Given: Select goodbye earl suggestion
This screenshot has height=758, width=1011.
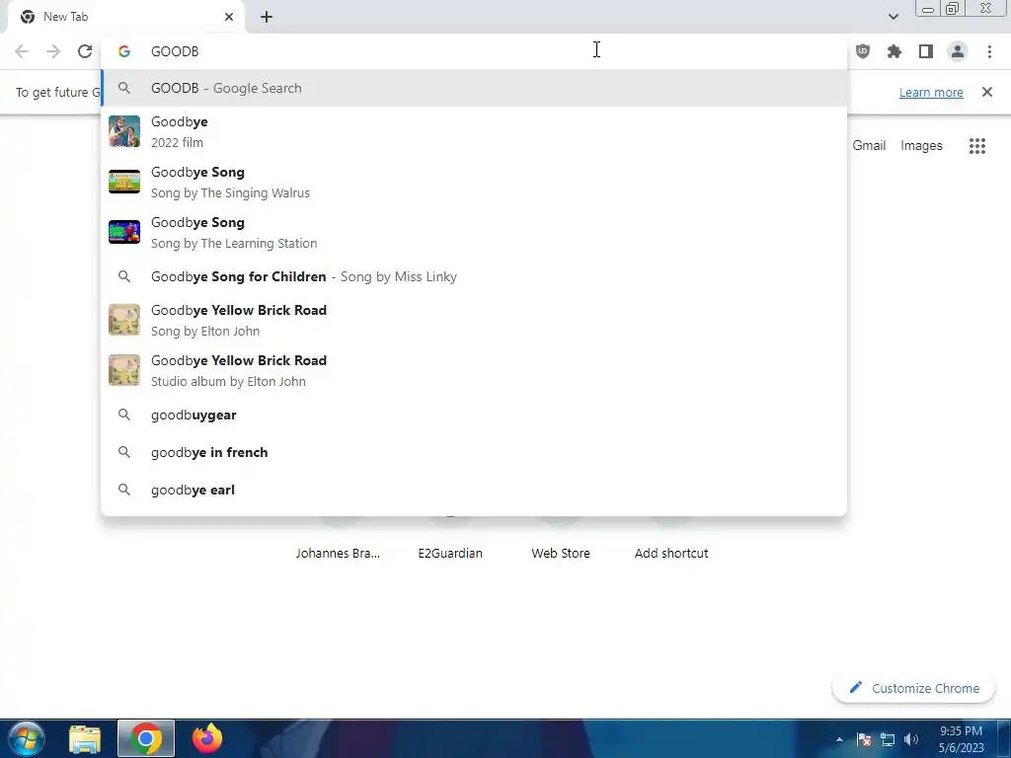Looking at the screenshot, I should 474,490.
